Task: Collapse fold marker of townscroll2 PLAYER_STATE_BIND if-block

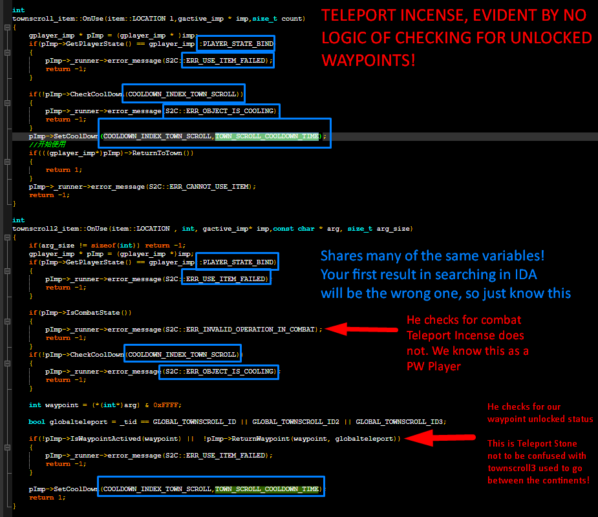Action: click(x=7, y=271)
